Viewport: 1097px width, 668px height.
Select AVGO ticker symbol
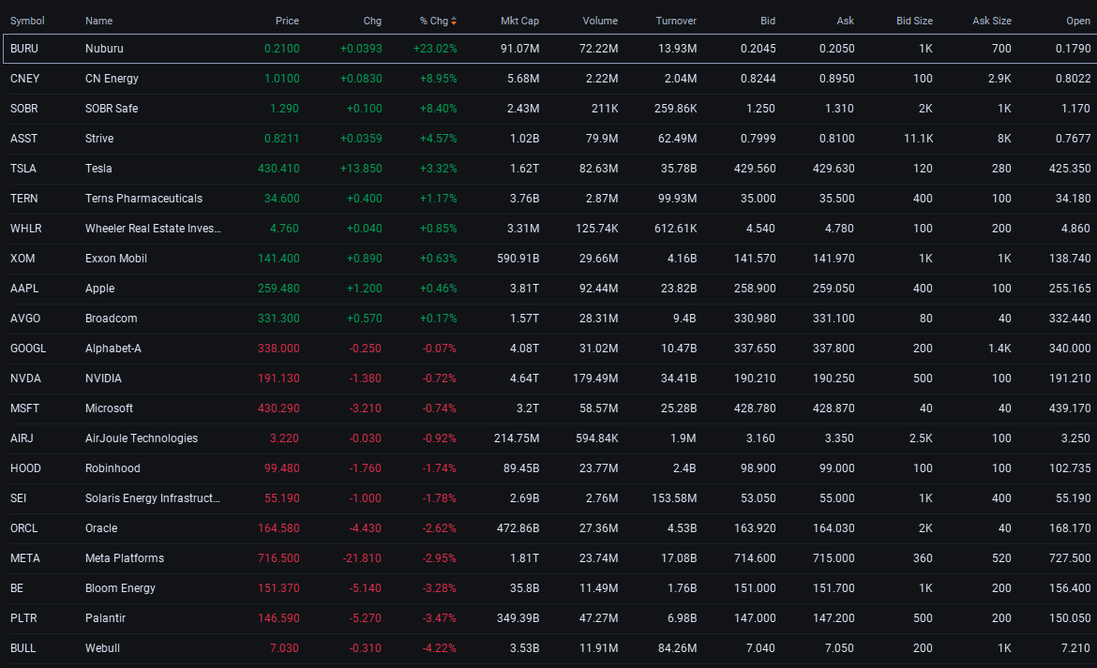pyautogui.click(x=25, y=319)
